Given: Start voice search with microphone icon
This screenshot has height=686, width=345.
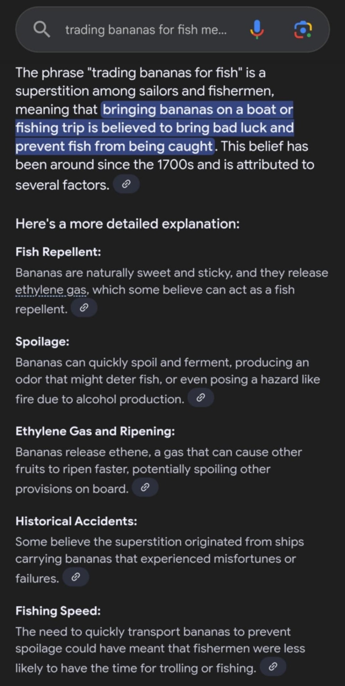Looking at the screenshot, I should point(257,29).
